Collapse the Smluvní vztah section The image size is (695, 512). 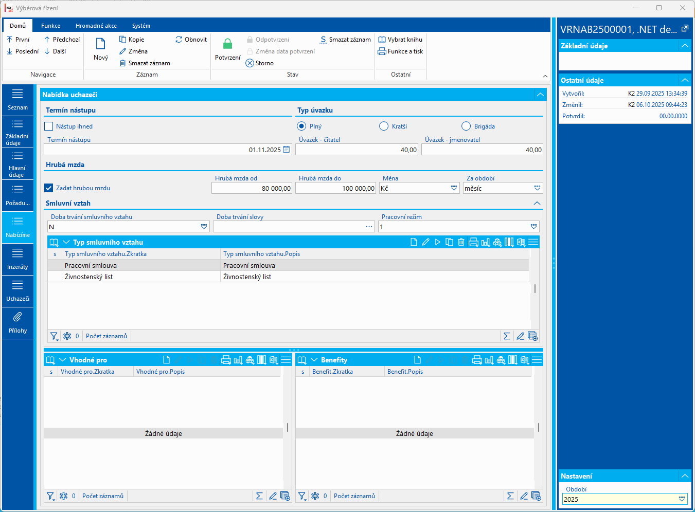click(537, 204)
